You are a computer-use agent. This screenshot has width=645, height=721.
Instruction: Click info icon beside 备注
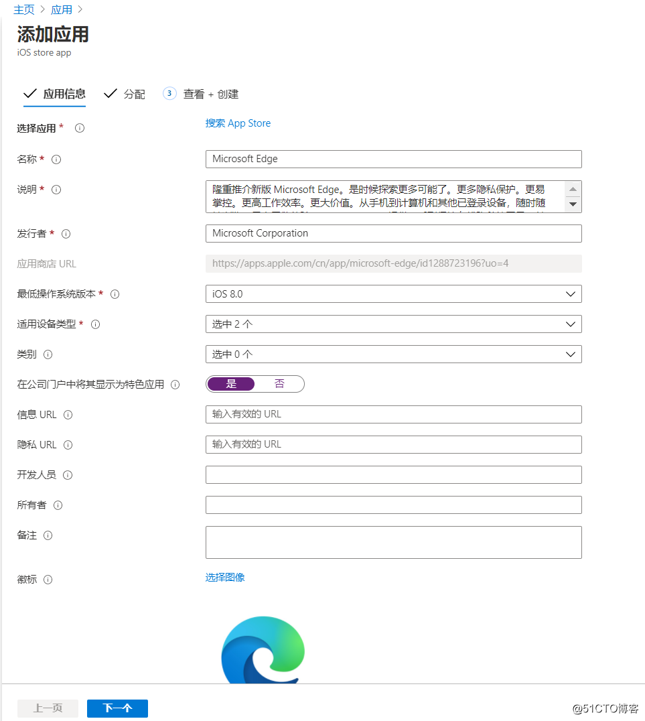[x=48, y=535]
